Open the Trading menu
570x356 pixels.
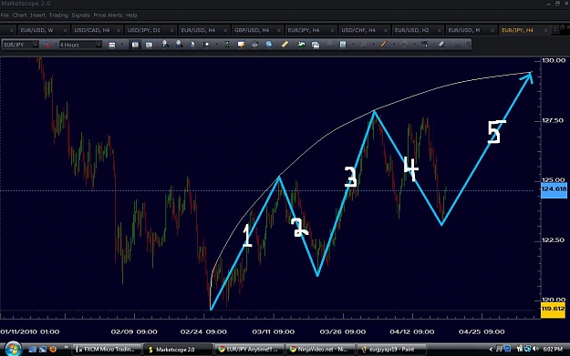[58, 15]
